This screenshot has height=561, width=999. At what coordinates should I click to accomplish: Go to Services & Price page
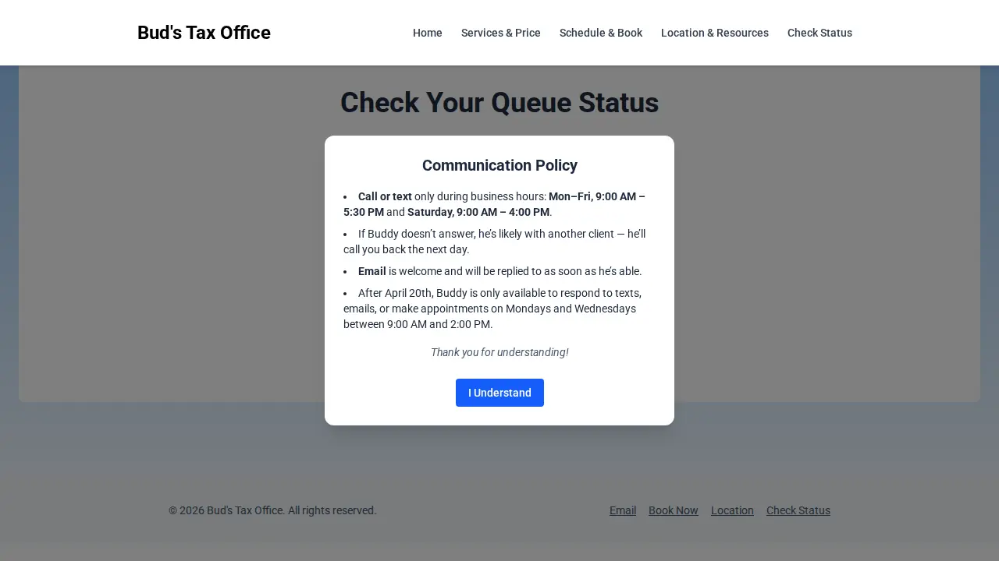tap(501, 33)
